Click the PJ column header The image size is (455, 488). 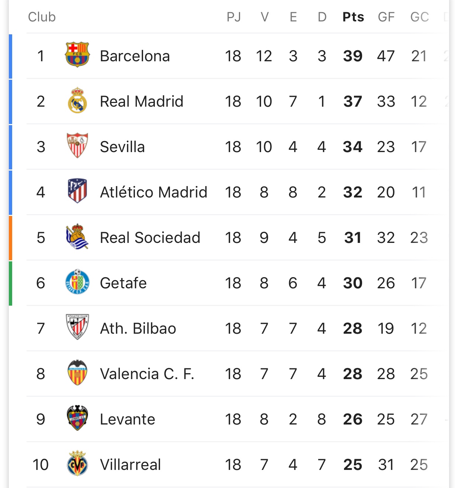tap(233, 17)
